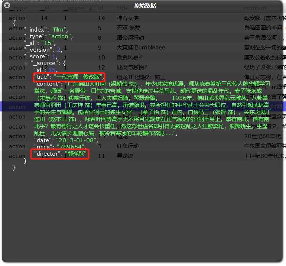The image size is (286, 266).
Task: Select 湄公河行动 row title in background table
Action: [130, 38]
